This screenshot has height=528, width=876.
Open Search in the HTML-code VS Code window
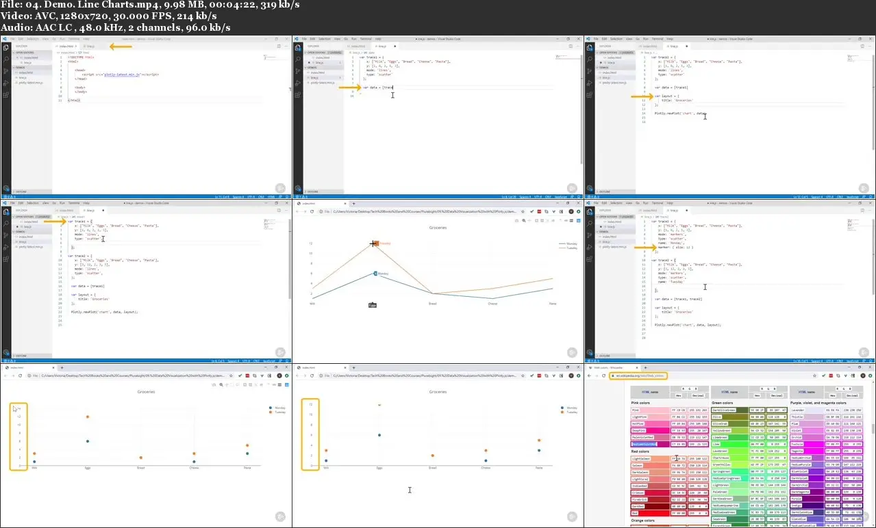tap(5, 60)
